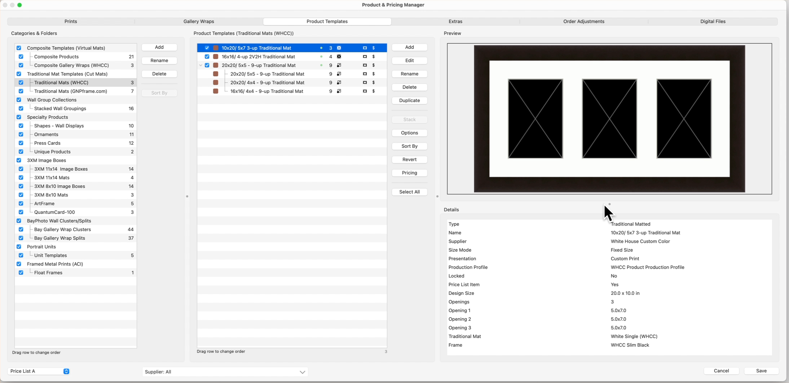Click the frame icon on the 10x20/ 5x7 3-up row
This screenshot has width=789, height=383.
[365, 48]
